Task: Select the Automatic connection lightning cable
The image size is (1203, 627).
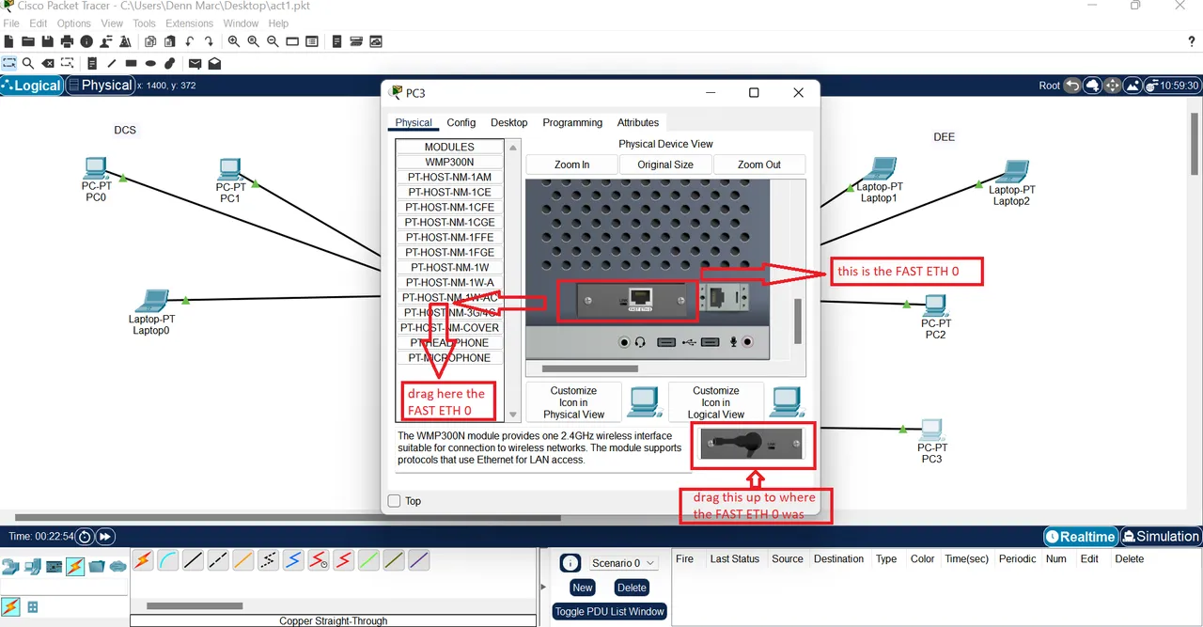Action: (143, 561)
